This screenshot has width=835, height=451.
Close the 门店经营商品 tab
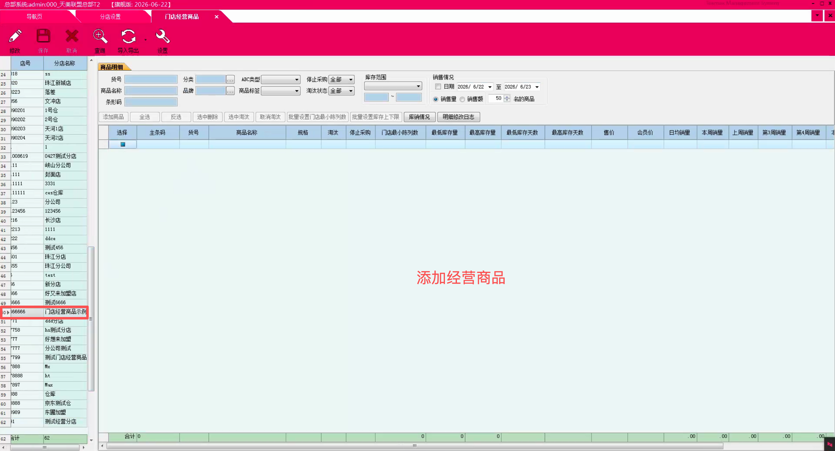[x=217, y=17]
